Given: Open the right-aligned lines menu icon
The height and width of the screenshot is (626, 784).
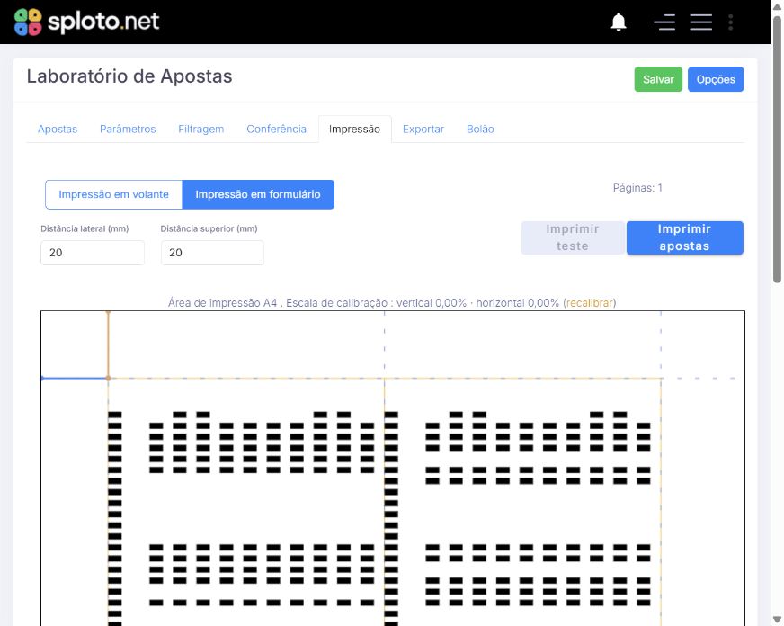Looking at the screenshot, I should point(664,22).
